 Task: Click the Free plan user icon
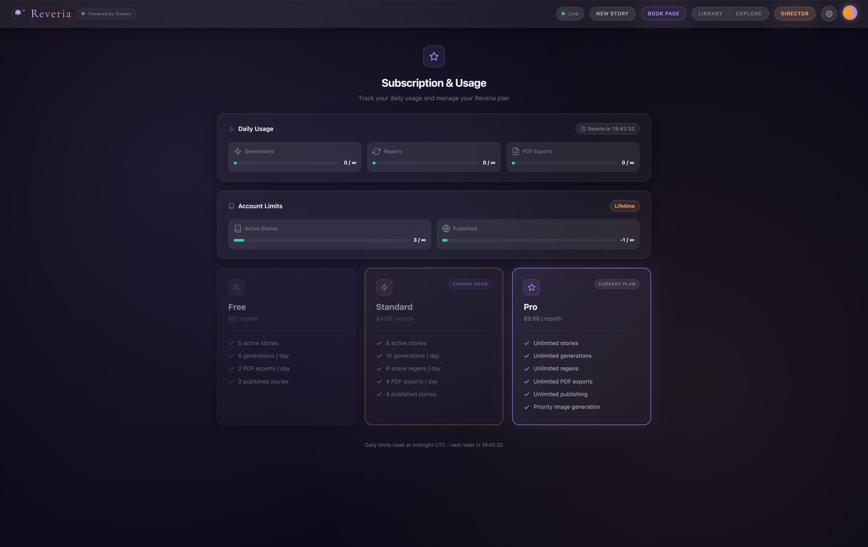(236, 287)
